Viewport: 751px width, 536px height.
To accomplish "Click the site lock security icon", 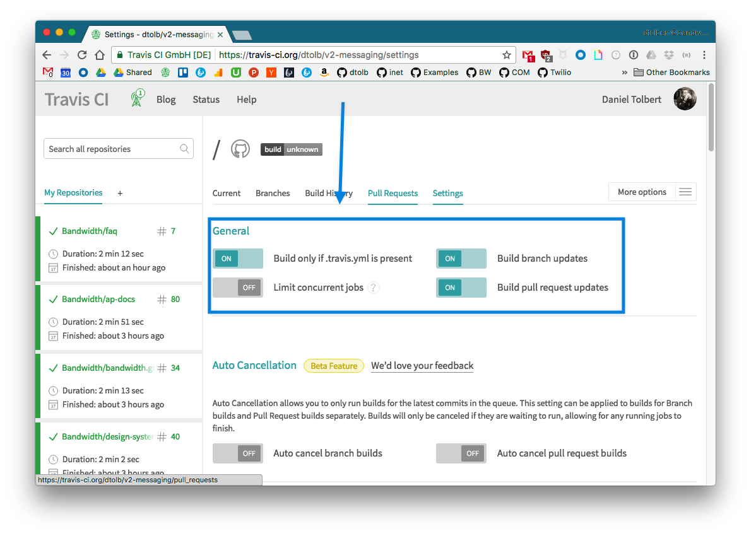I will point(120,55).
